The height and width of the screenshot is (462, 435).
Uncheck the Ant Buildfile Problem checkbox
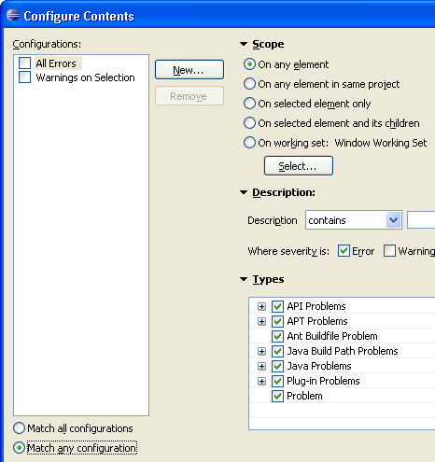point(277,336)
